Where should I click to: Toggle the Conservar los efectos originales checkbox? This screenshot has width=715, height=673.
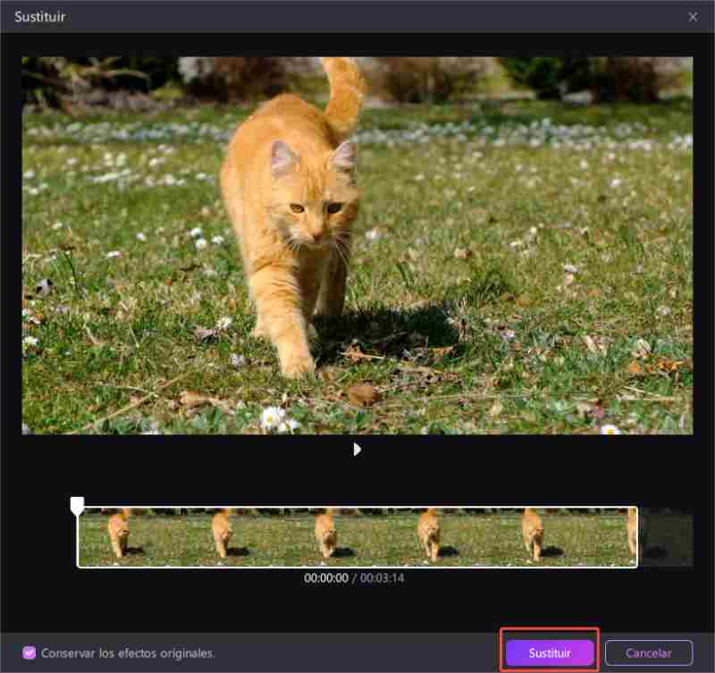pos(29,652)
